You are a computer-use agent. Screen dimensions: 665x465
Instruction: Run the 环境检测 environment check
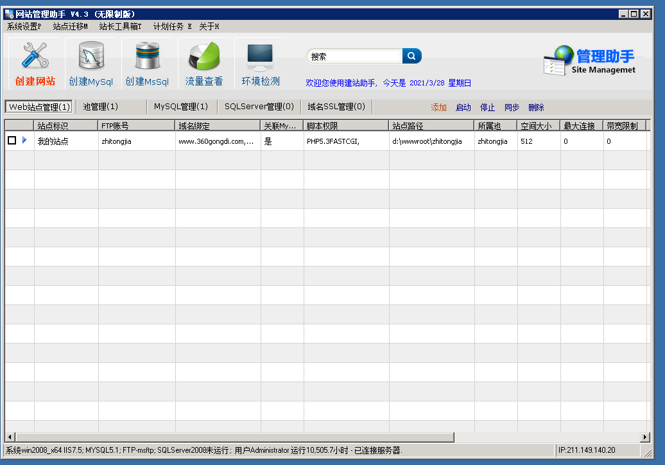coord(259,61)
